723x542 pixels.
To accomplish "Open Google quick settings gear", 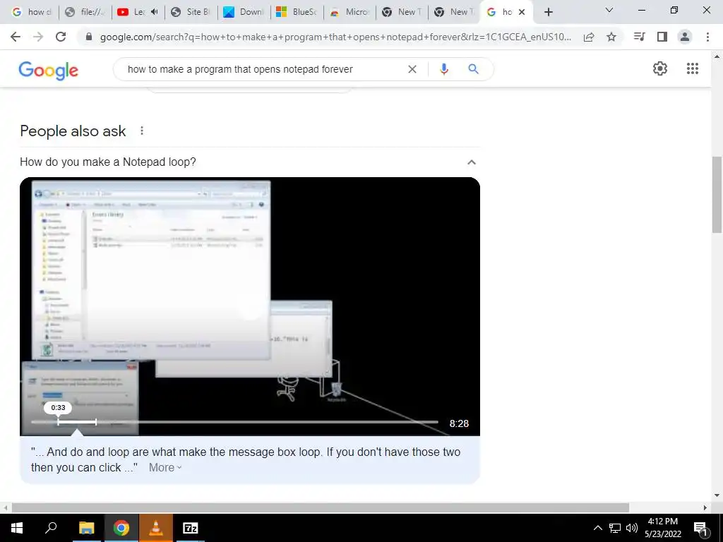I will pos(660,68).
